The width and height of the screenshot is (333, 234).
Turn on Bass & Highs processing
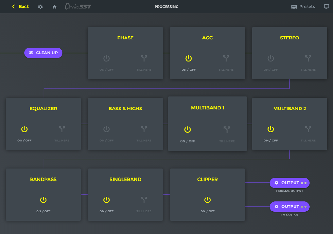coord(106,129)
